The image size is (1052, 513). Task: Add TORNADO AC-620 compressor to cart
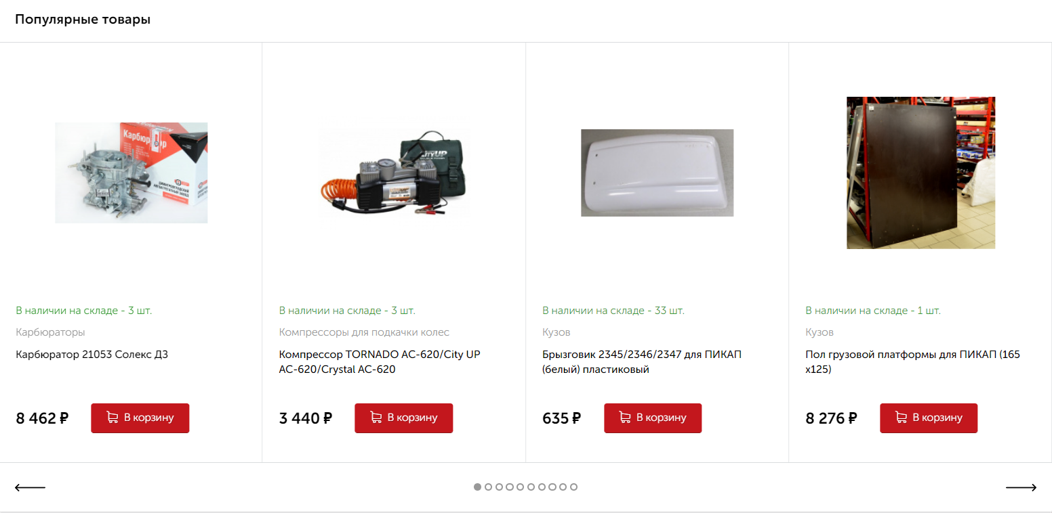click(403, 418)
